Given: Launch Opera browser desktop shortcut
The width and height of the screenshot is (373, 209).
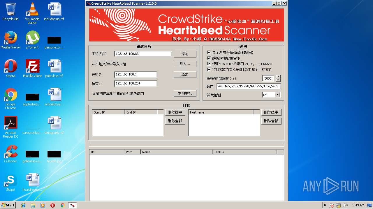Looking at the screenshot, I should click(x=10, y=69).
